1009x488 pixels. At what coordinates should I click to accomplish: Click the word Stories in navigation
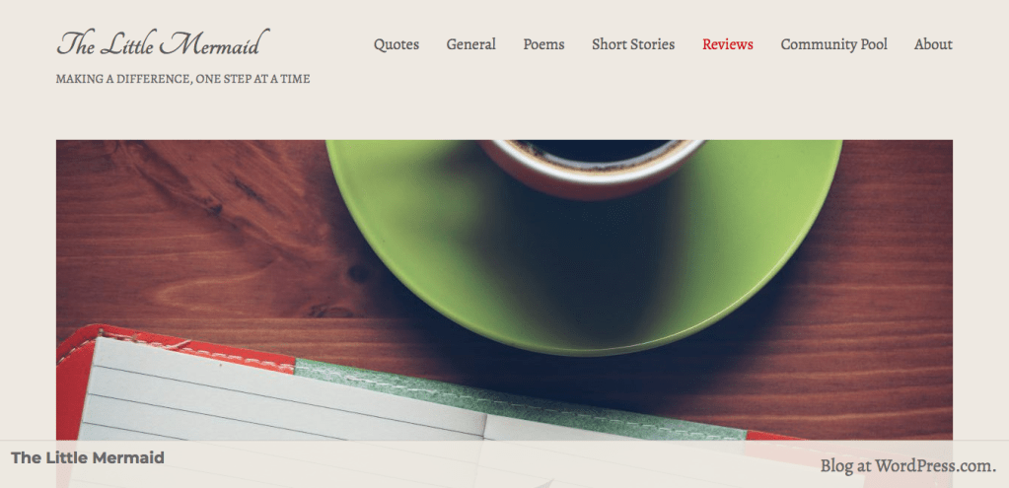pyautogui.click(x=653, y=44)
